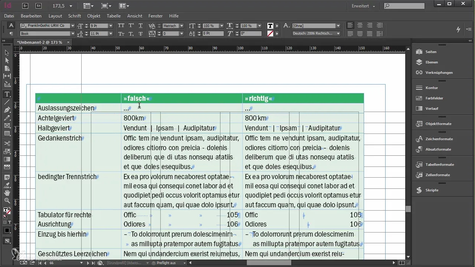This screenshot has width=475, height=267.
Task: Open the Bearbeiten menu
Action: click(31, 16)
